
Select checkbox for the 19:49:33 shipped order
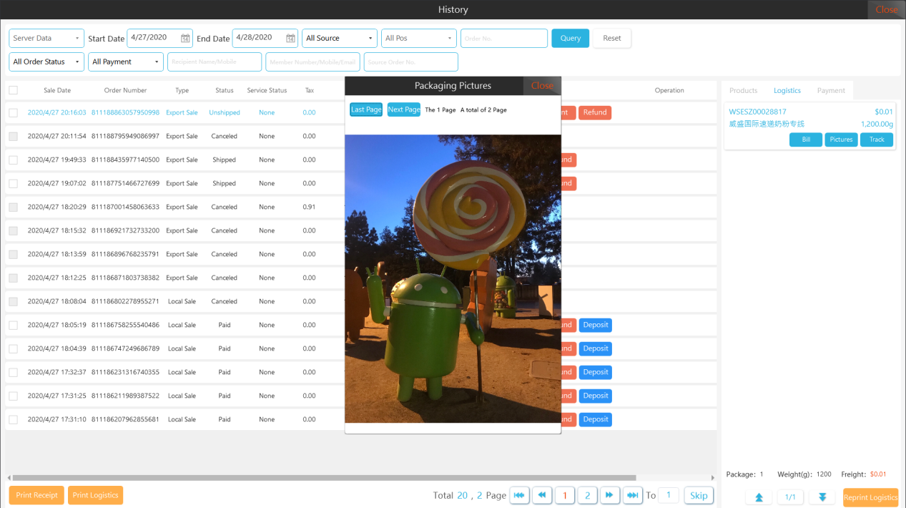(x=13, y=160)
